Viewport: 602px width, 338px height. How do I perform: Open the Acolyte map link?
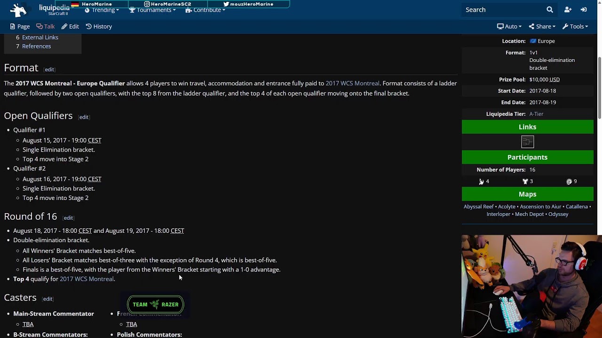(507, 207)
